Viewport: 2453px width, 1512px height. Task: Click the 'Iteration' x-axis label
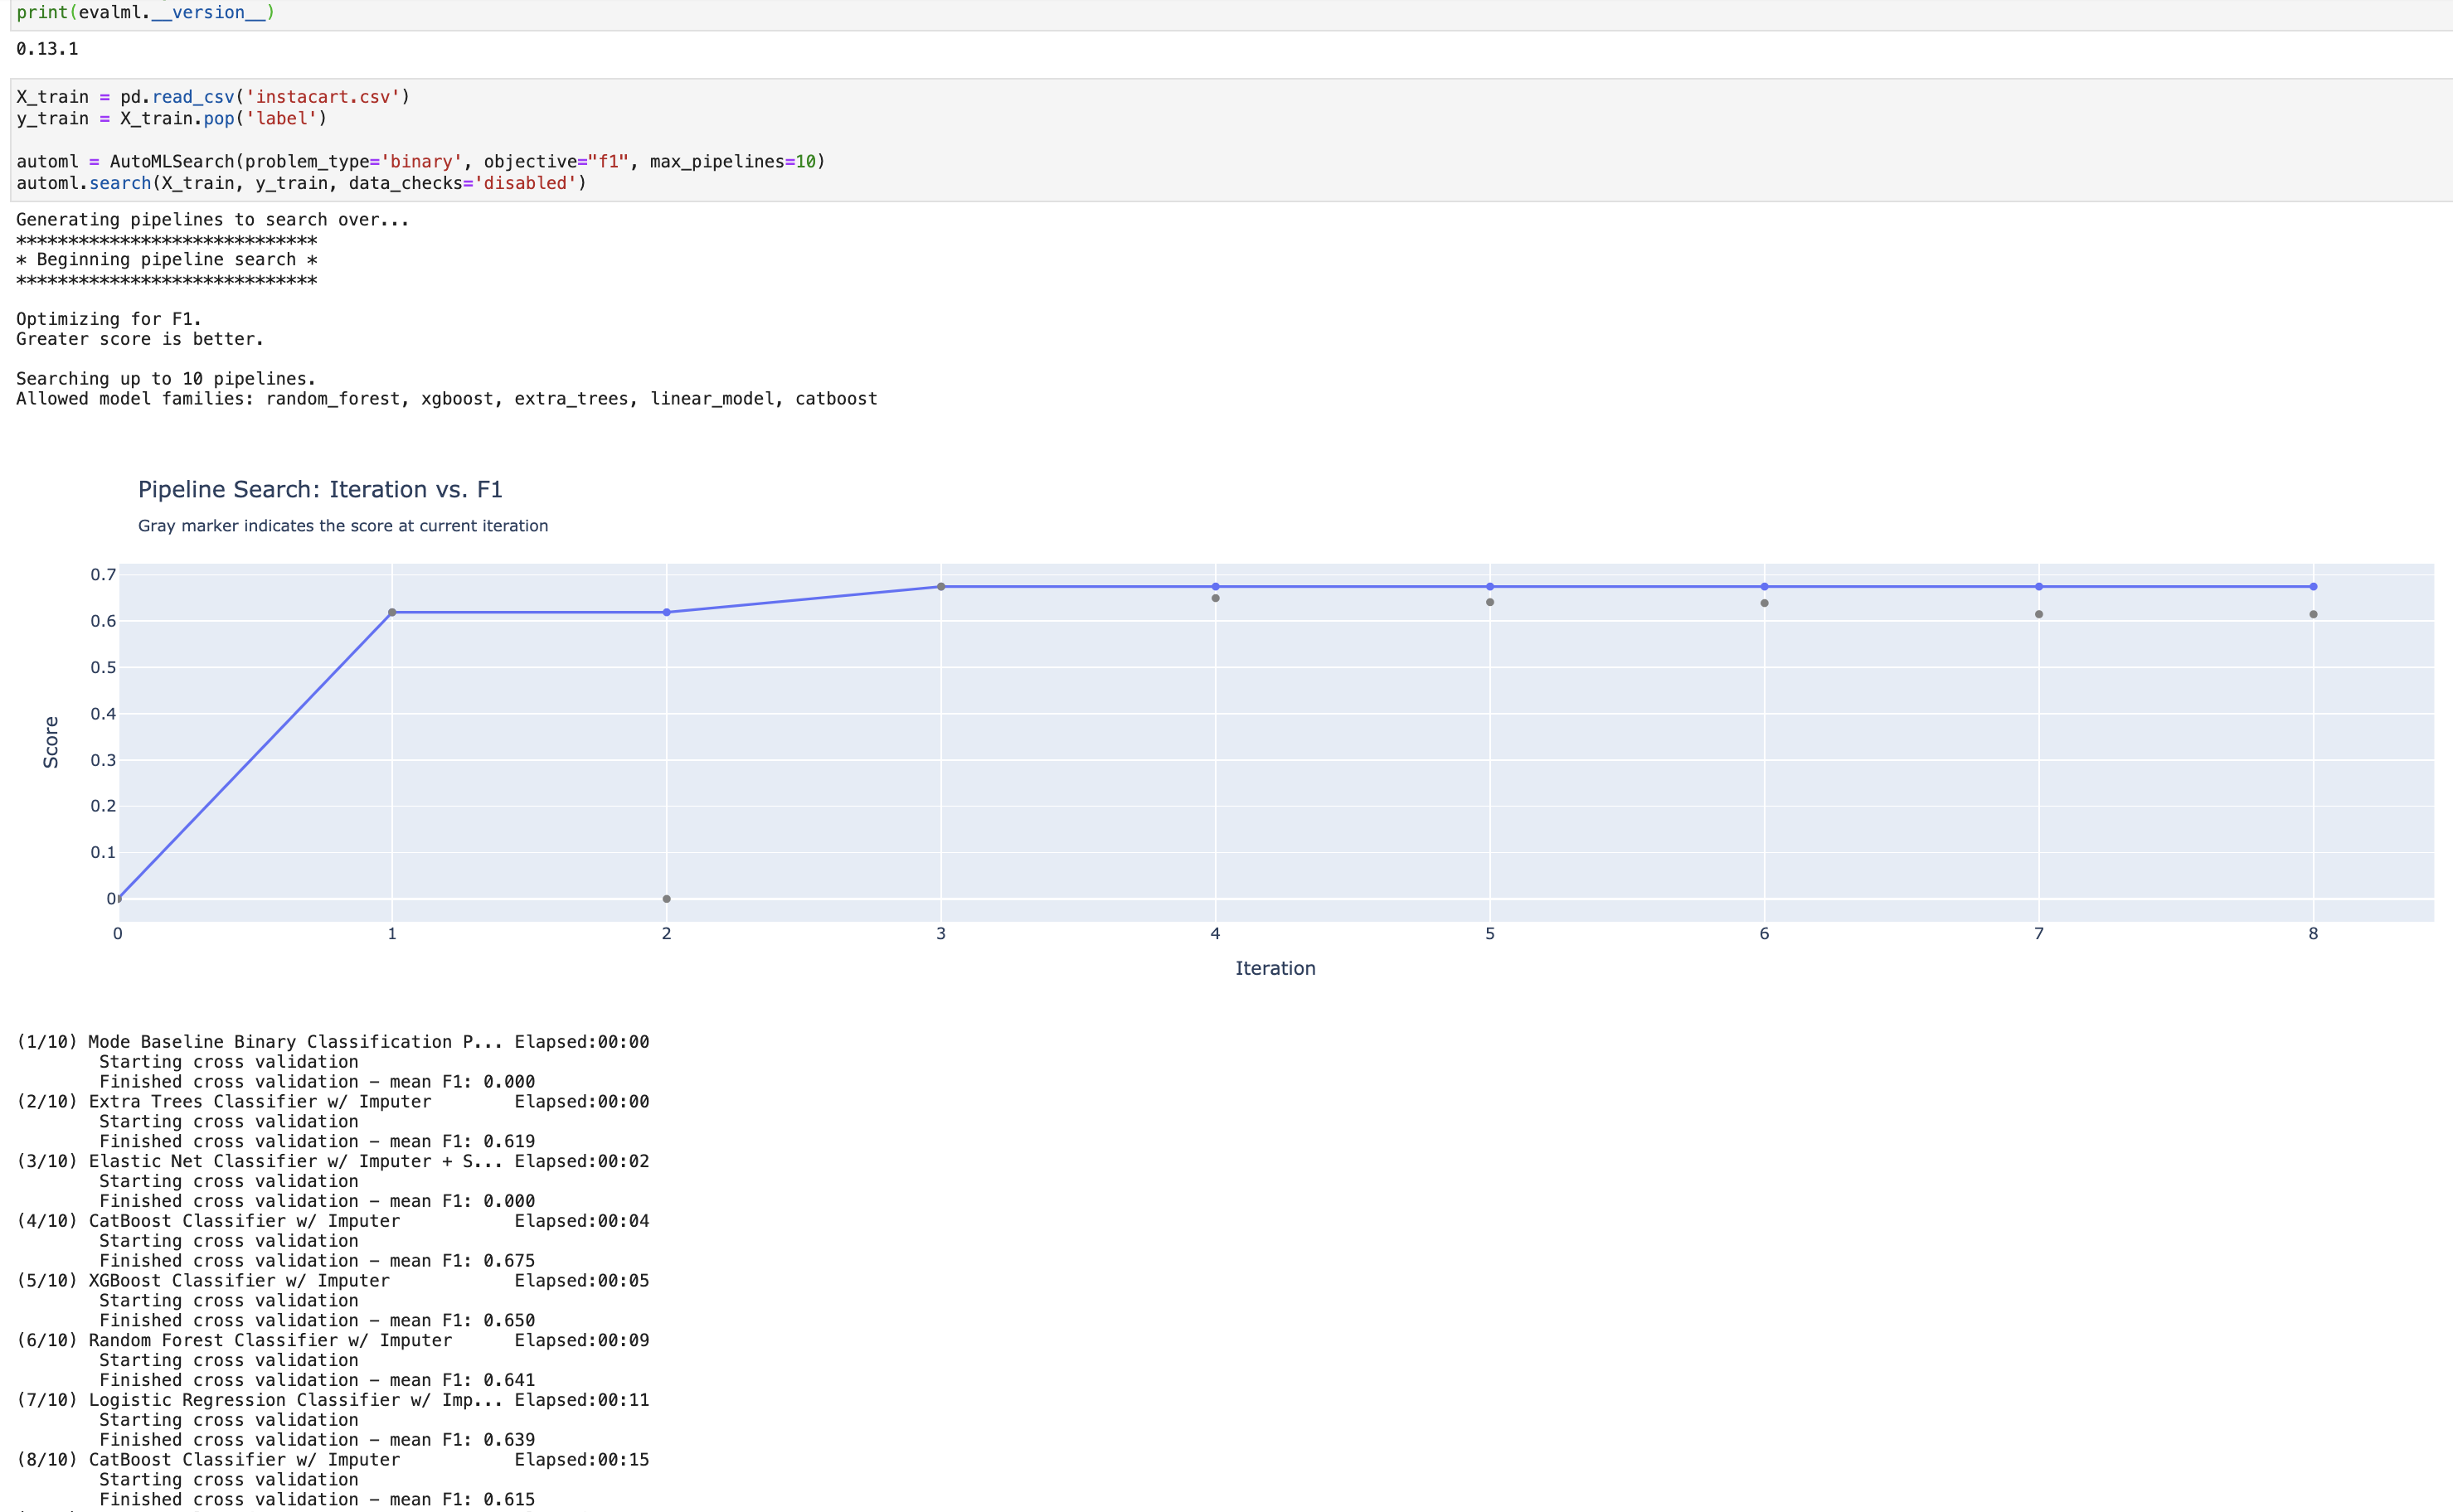tap(1275, 967)
